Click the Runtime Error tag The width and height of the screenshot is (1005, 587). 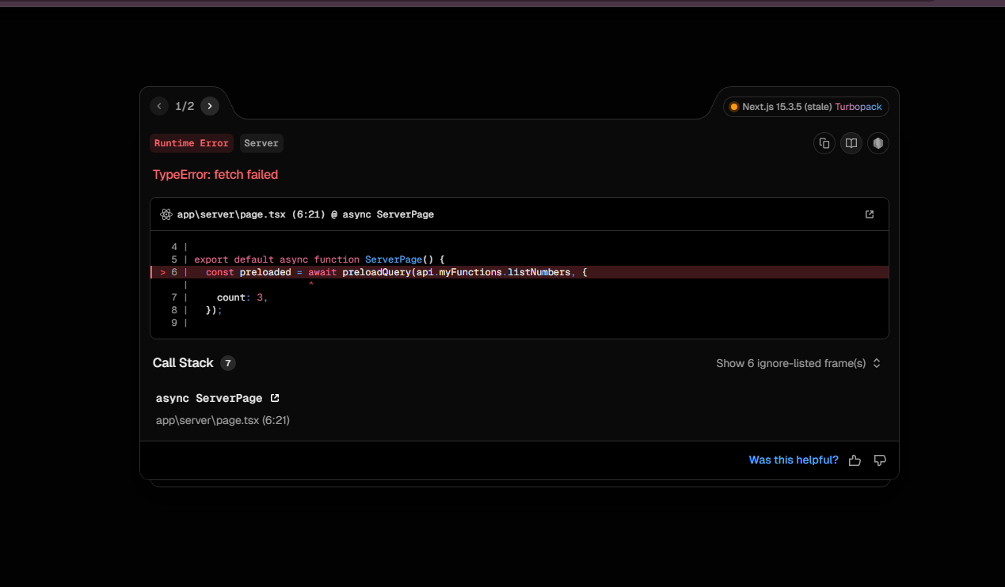[192, 143]
